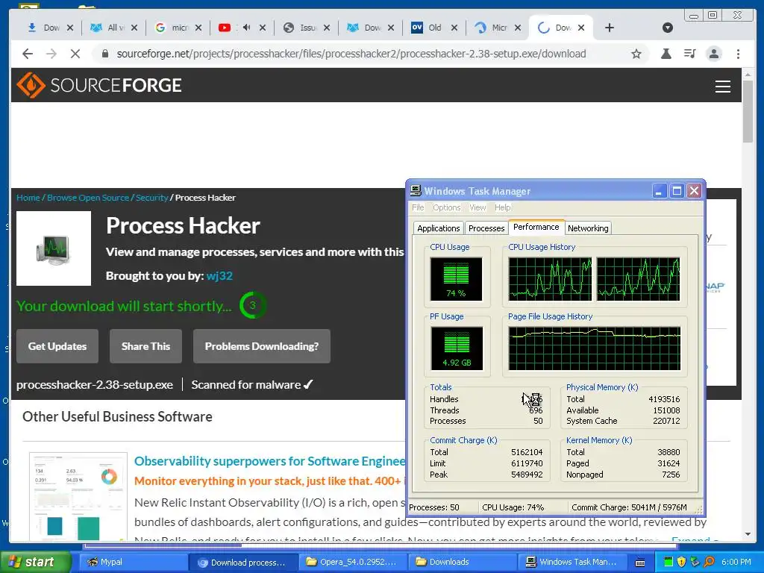
Task: Open the browser three-dot menu
Action: tap(738, 54)
